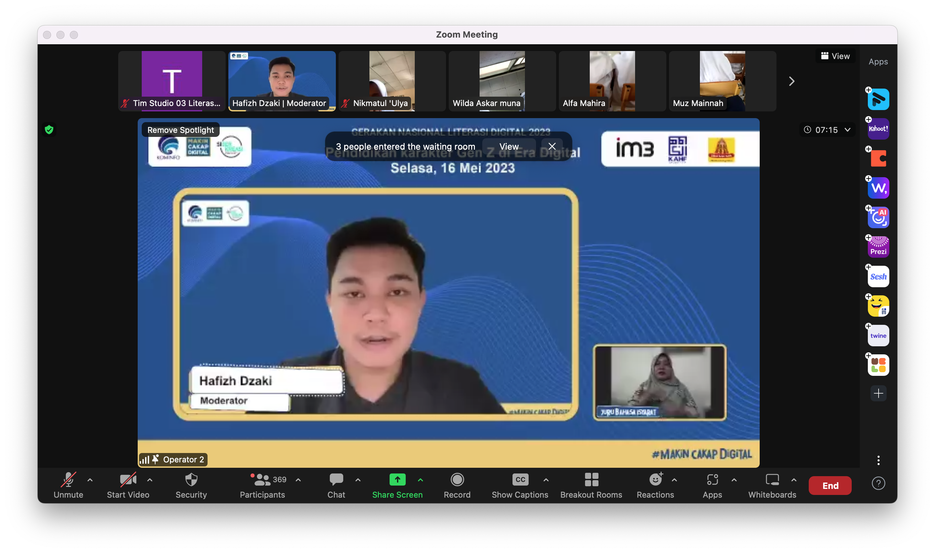View people in the waiting room

pyautogui.click(x=509, y=146)
